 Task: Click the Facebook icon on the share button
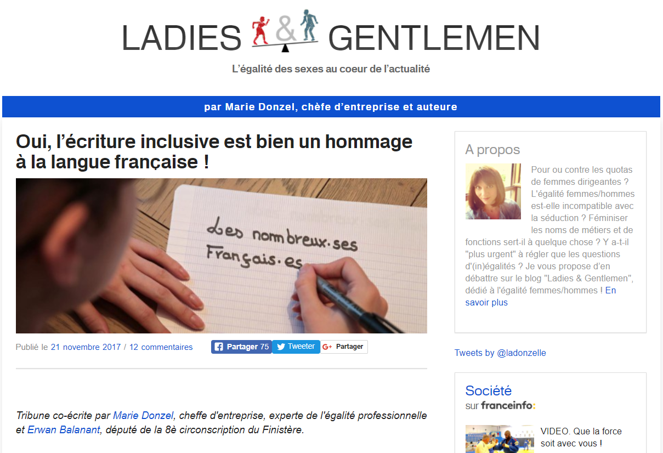[219, 347]
